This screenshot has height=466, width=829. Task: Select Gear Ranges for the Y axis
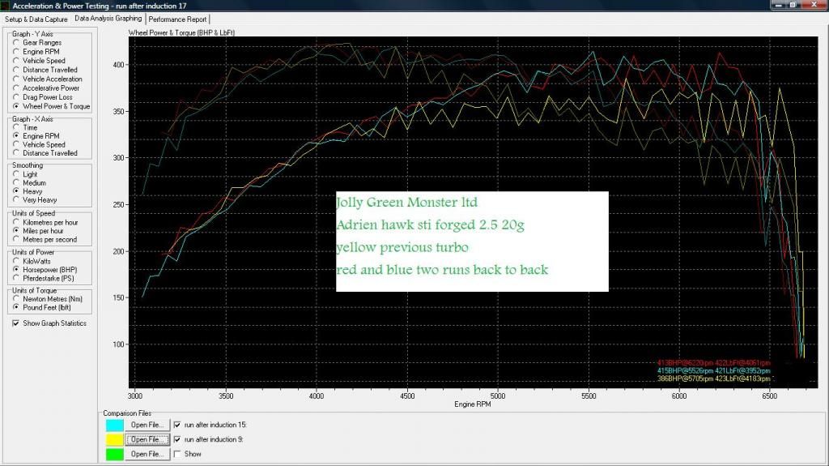pos(15,43)
